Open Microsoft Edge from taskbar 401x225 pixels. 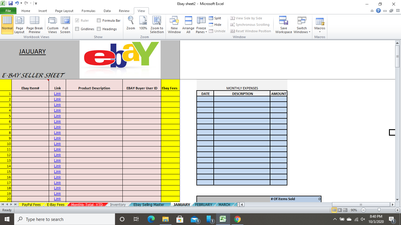tap(151, 219)
